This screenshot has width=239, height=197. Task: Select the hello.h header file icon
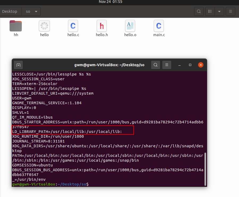click(x=102, y=26)
